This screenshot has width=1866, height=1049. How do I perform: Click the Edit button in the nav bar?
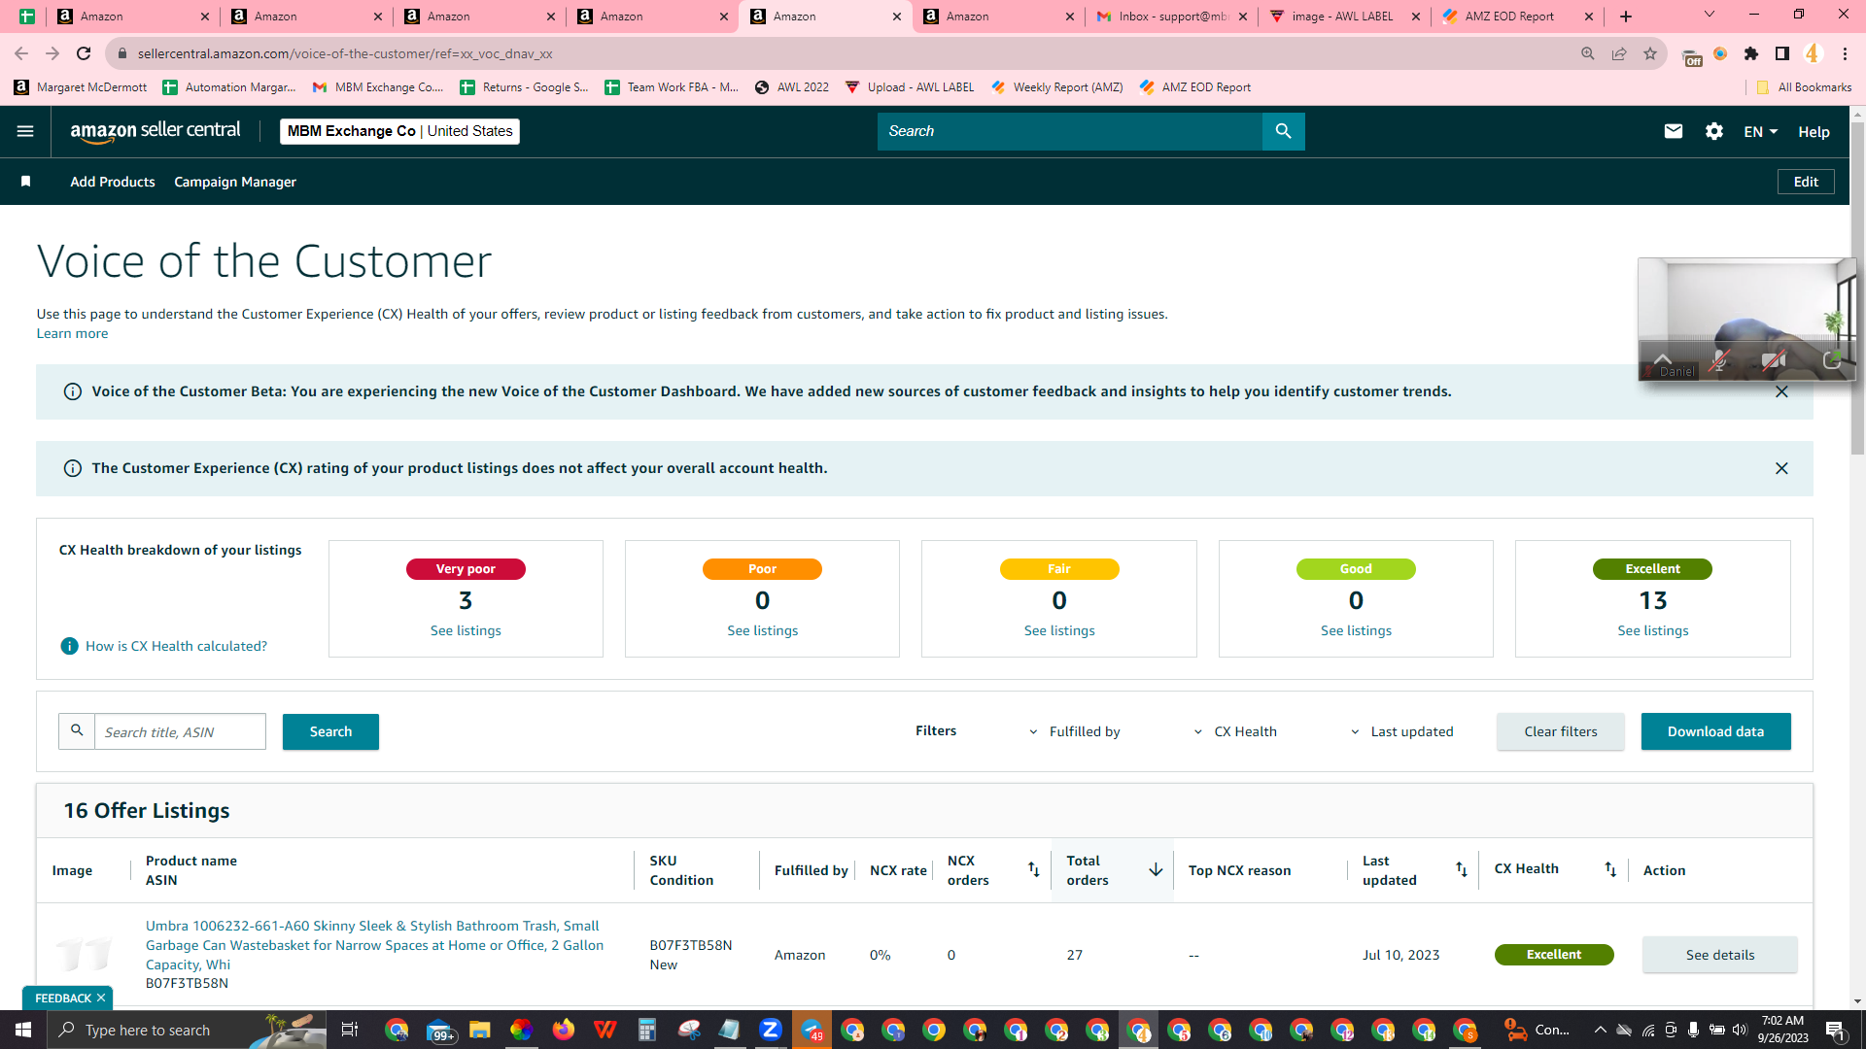(1806, 182)
